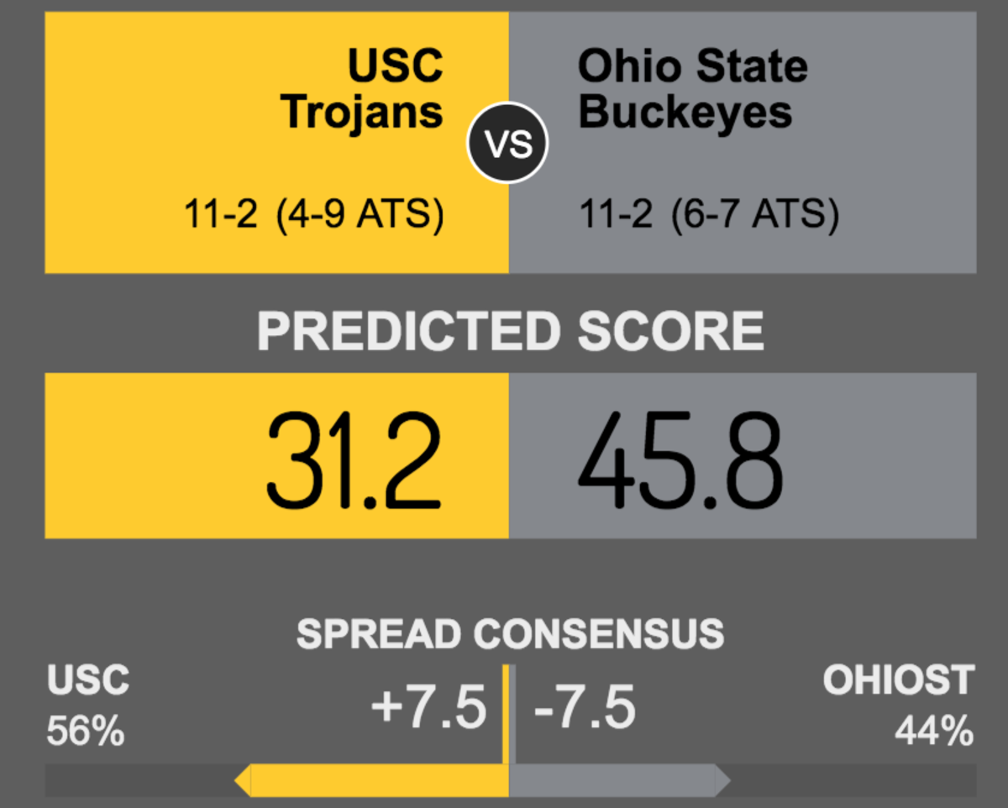Click the yellow USC header panel
The height and width of the screenshot is (808, 1008).
(x=276, y=142)
